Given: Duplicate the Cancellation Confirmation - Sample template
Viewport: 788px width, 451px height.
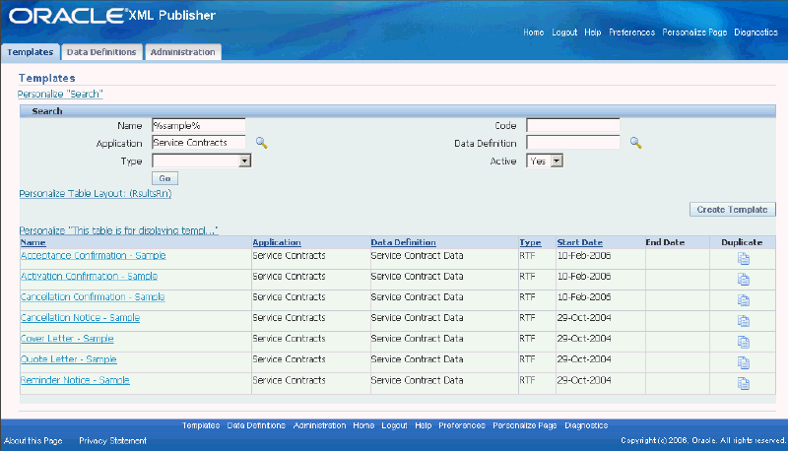Looking at the screenshot, I should [x=744, y=300].
